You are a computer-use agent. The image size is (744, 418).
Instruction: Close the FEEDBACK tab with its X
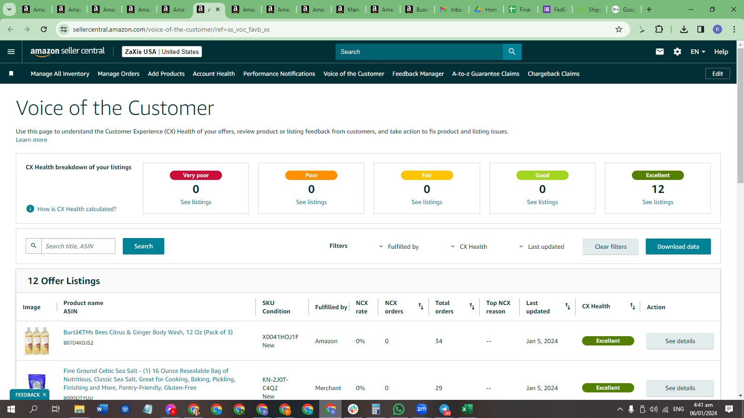pos(44,395)
